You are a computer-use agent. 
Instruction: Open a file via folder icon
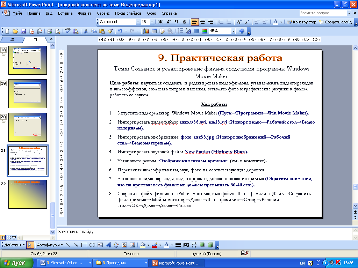tap(15, 31)
